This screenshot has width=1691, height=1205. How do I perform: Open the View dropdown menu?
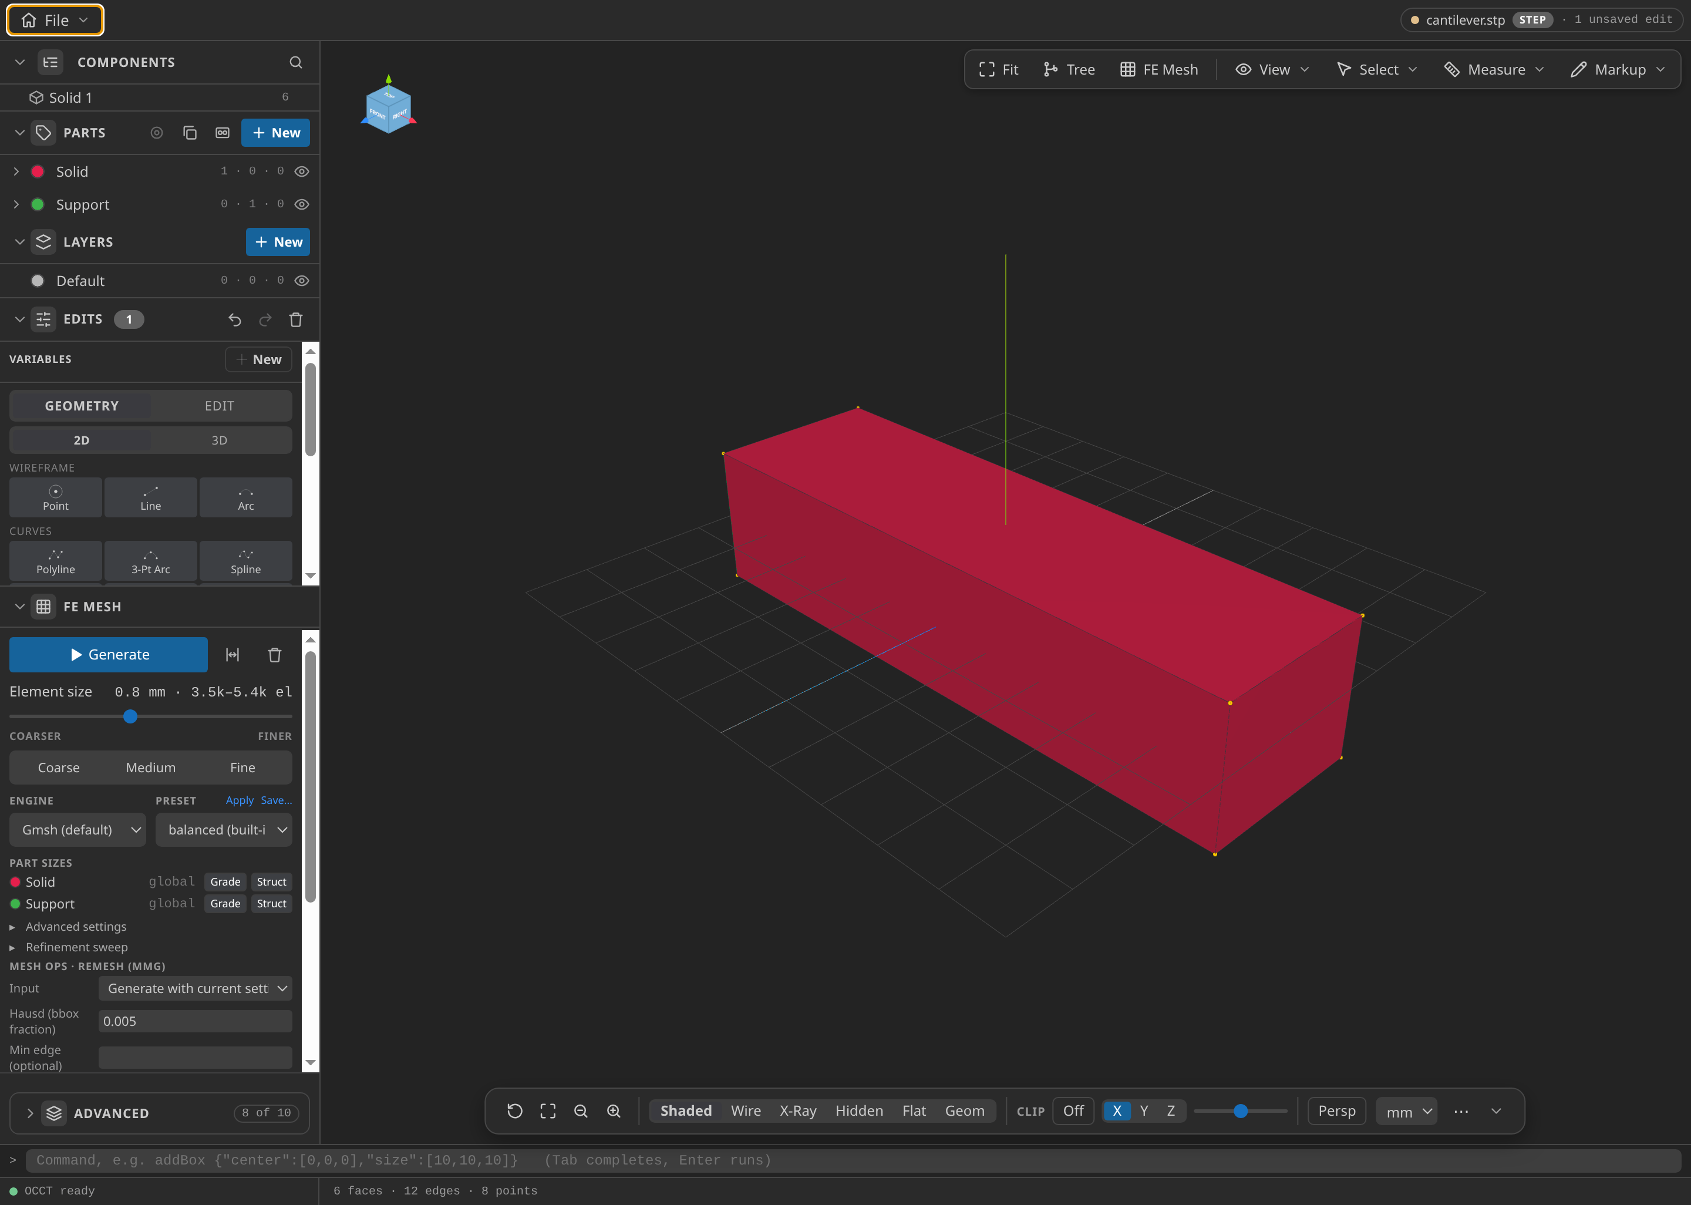(x=1273, y=70)
